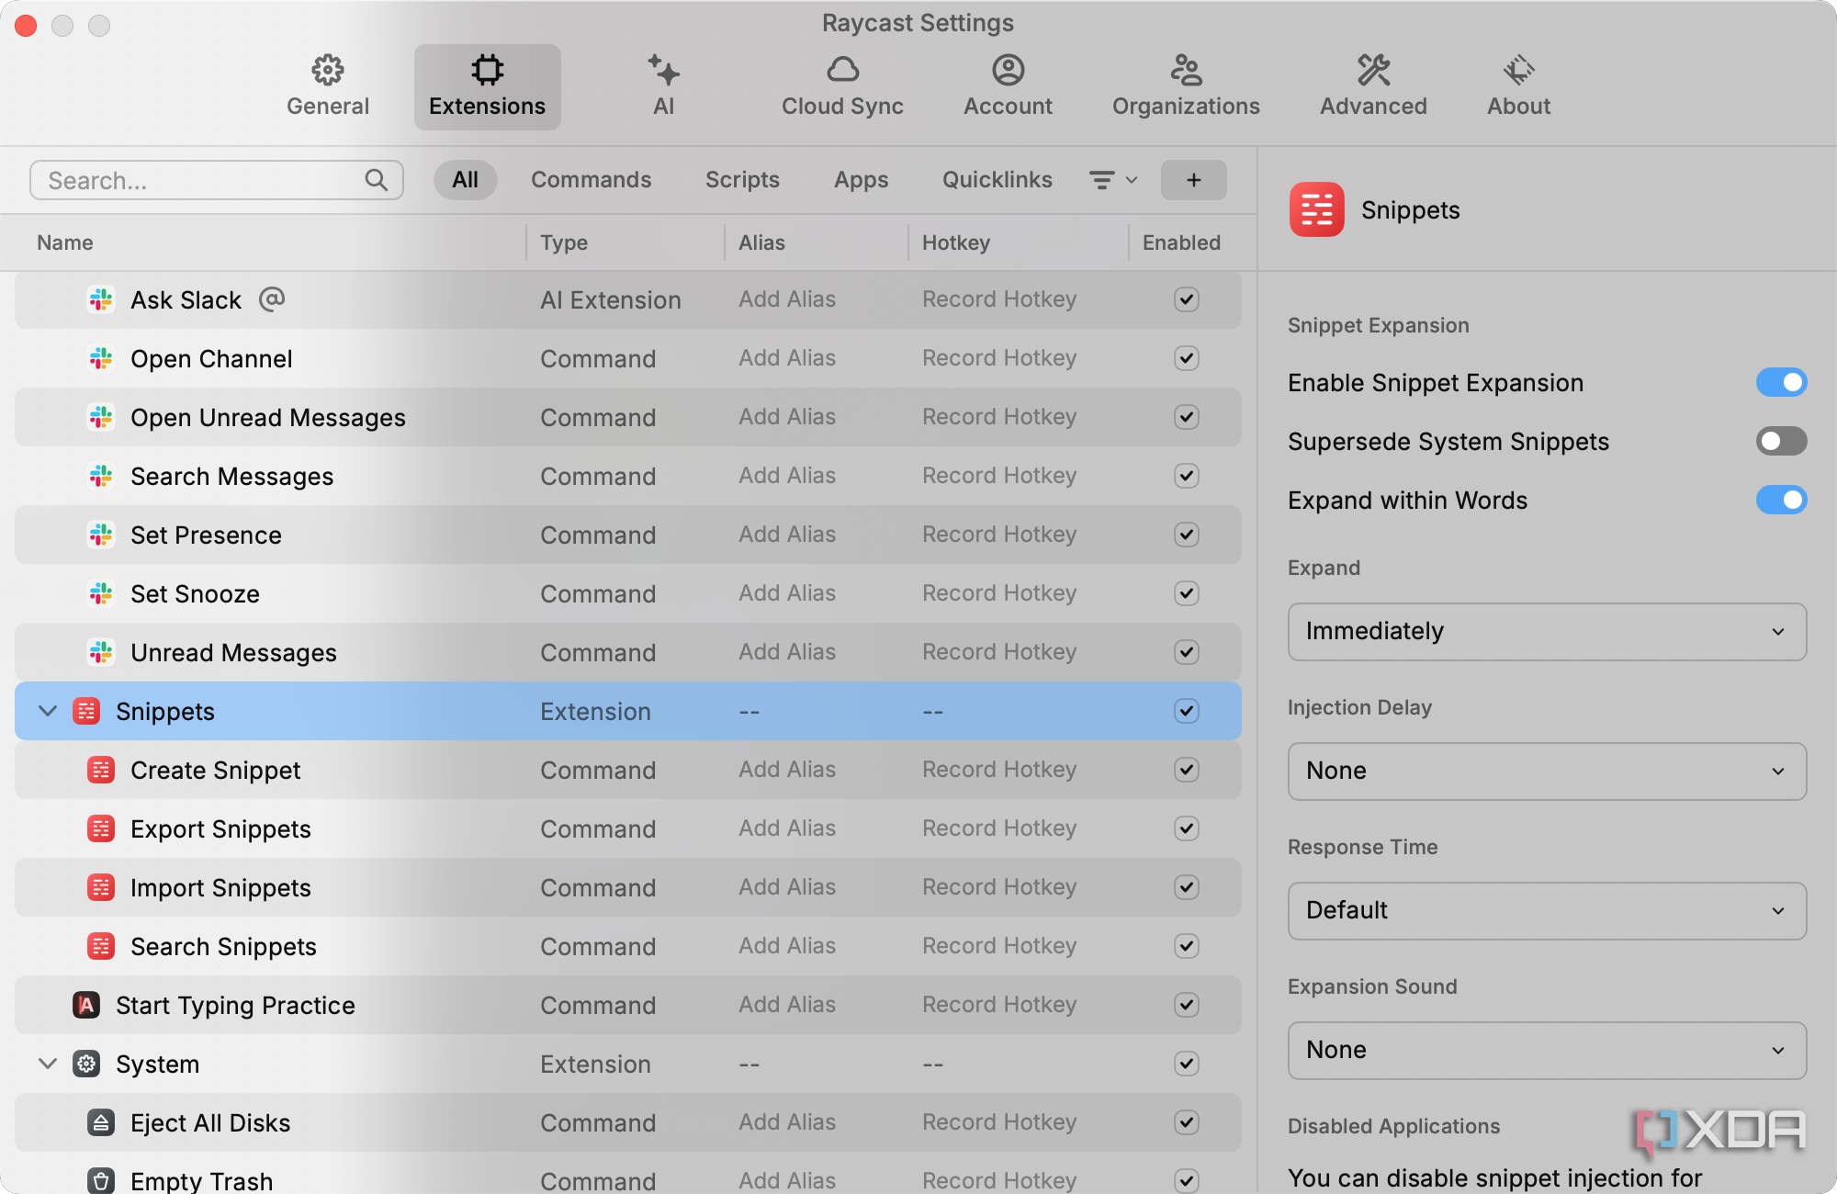Image resolution: width=1837 pixels, height=1194 pixels.
Task: Uncheck the Enabled box for Set Snooze
Action: [1187, 593]
